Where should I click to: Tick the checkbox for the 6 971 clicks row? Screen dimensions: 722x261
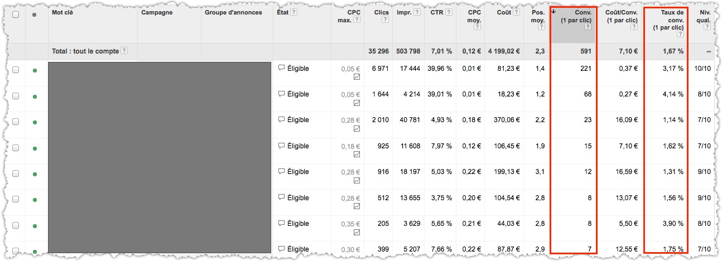click(16, 70)
